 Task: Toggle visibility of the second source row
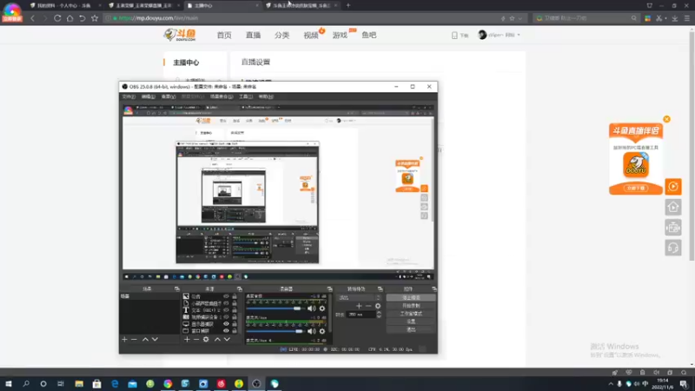(x=226, y=303)
